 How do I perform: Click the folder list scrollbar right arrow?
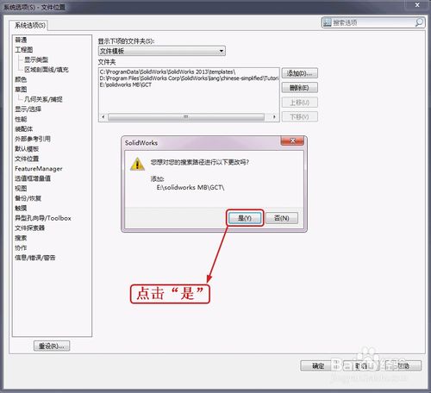click(274, 117)
